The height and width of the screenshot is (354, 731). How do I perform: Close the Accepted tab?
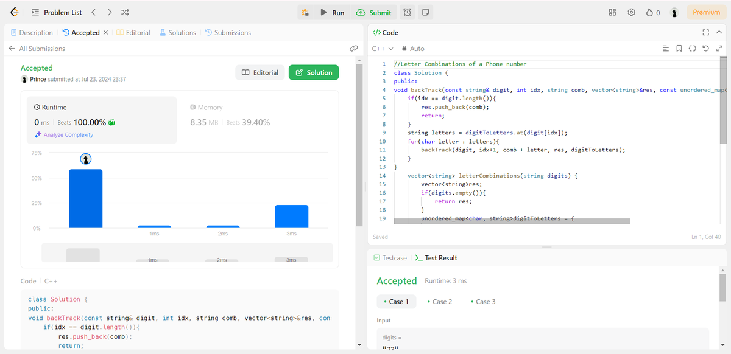pos(106,32)
